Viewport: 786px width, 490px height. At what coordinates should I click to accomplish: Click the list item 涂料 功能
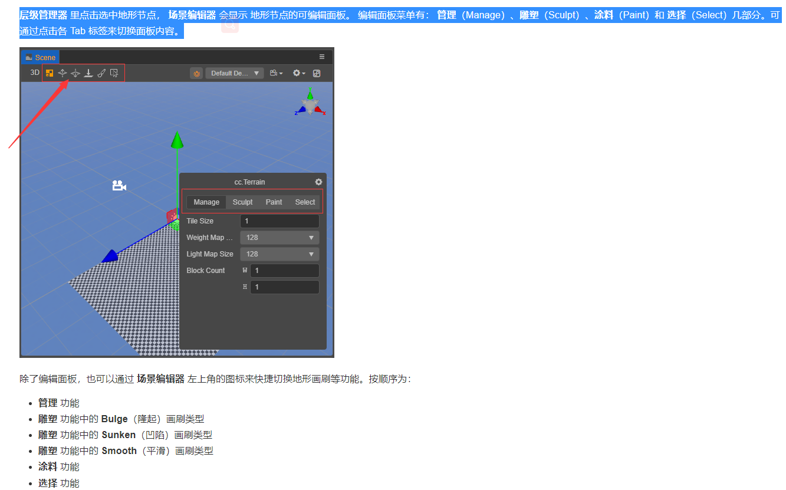point(58,467)
